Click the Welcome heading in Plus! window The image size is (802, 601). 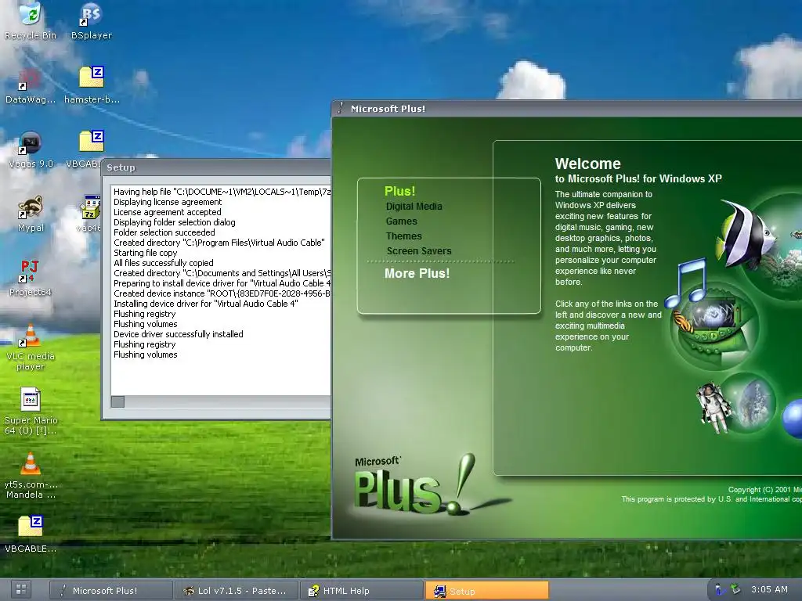tap(587, 164)
